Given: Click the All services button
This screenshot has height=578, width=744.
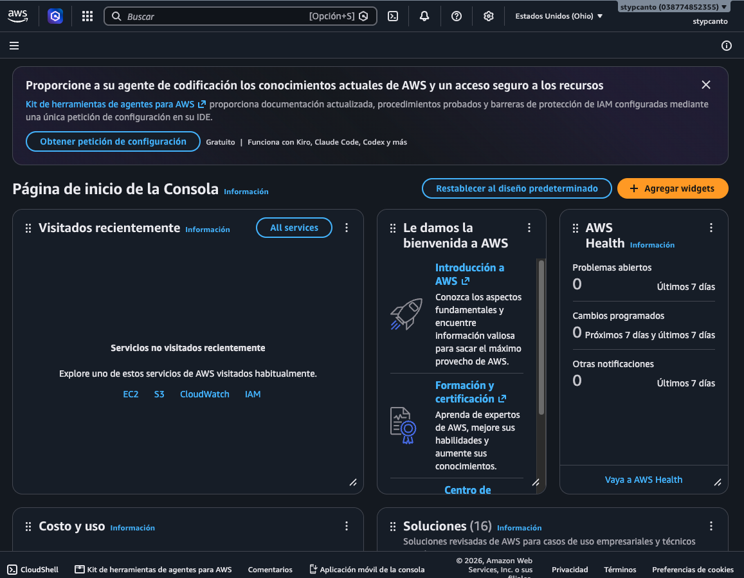Looking at the screenshot, I should 294,228.
